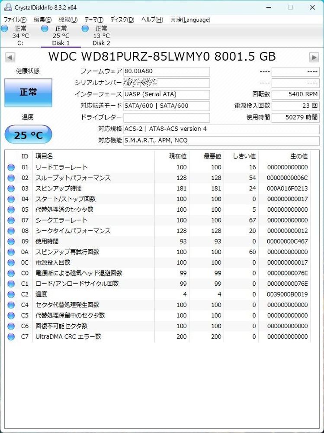
Task: Click status orb for attribute 03 スピンアップ時間
Action: click(11, 189)
